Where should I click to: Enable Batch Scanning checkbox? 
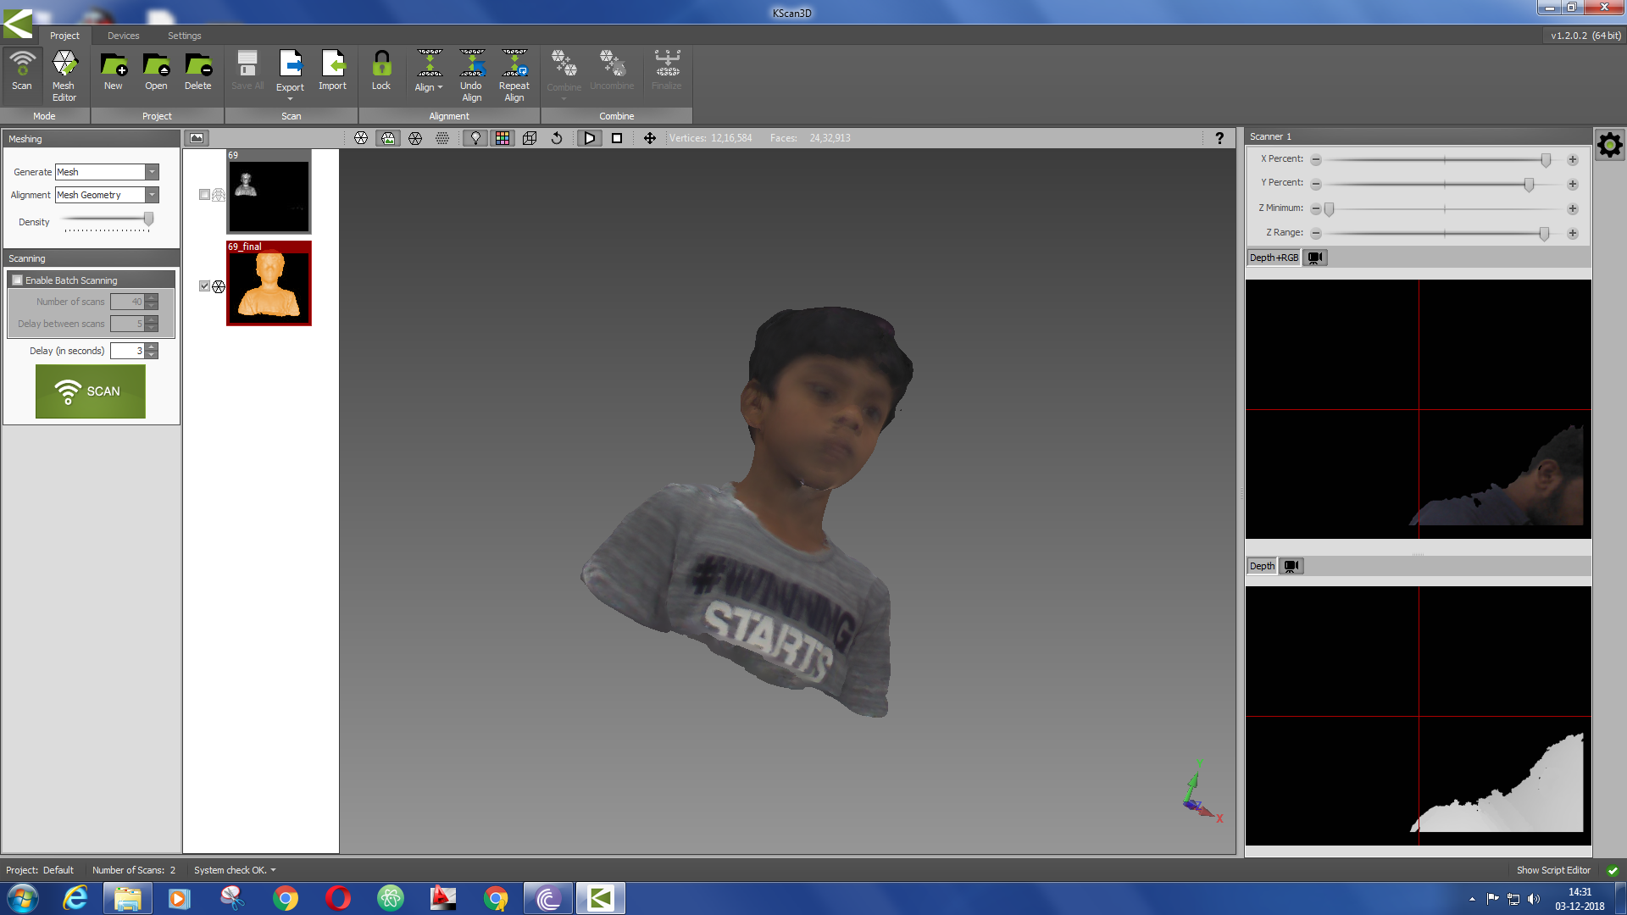(18, 280)
